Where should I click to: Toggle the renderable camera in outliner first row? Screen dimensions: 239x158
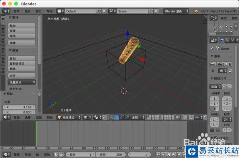(232, 27)
